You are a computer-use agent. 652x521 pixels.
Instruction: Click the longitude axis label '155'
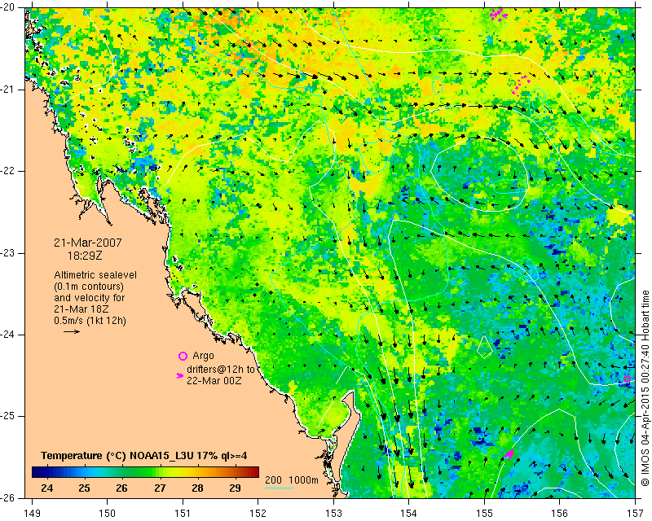click(x=484, y=514)
